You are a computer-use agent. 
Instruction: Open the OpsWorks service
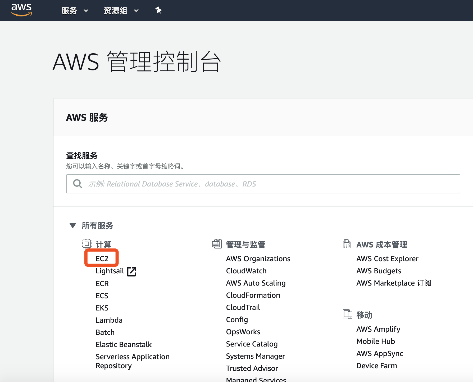(243, 332)
